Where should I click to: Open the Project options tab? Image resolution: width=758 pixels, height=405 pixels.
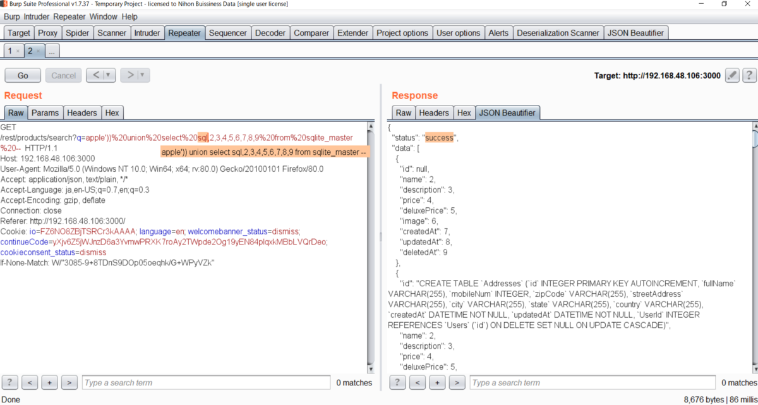click(402, 33)
